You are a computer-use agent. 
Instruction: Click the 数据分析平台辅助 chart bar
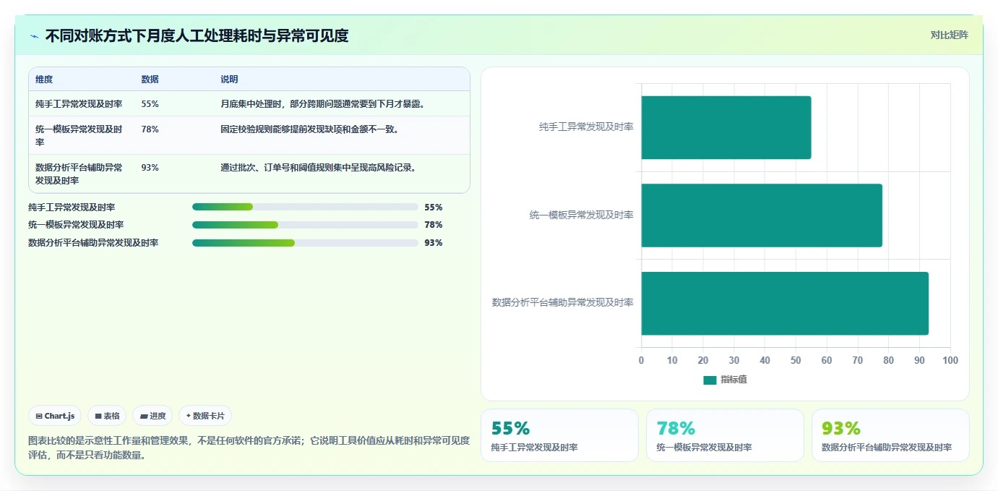784,303
